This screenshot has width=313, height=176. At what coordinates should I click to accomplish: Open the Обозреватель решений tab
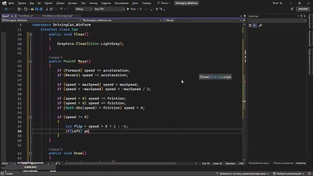259,163
